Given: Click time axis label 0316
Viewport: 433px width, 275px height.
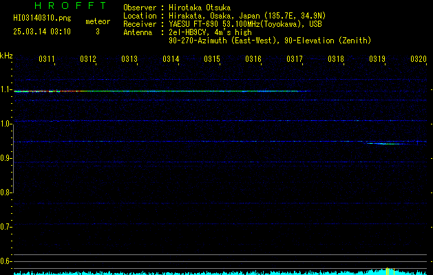Looking at the screenshot, I should tap(253, 59).
